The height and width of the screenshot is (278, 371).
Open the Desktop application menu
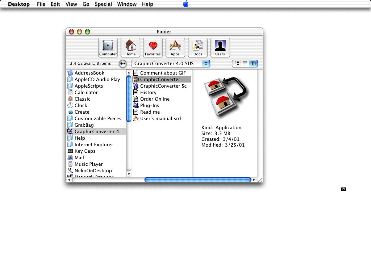click(x=19, y=4)
